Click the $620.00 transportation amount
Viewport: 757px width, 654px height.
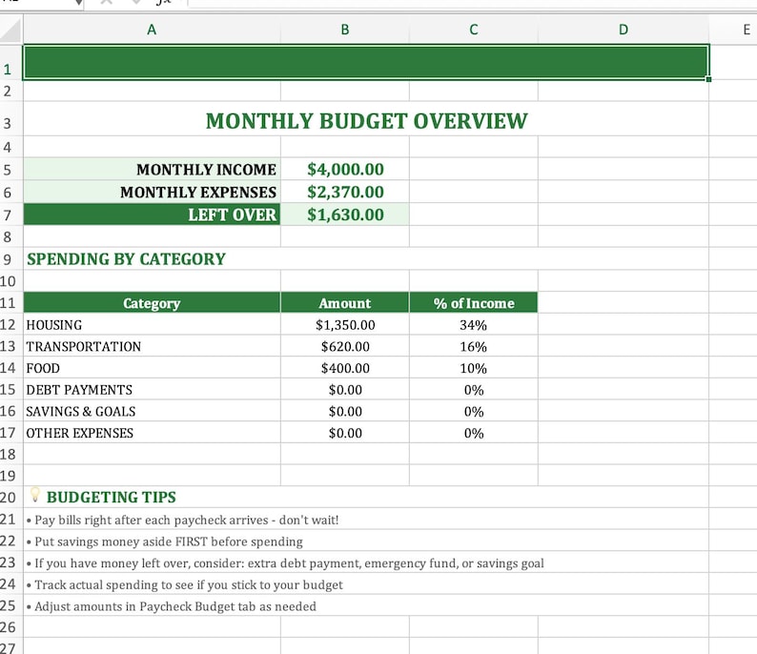pyautogui.click(x=345, y=347)
